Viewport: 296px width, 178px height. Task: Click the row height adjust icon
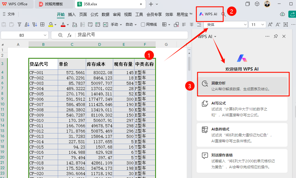click(x=75, y=25)
